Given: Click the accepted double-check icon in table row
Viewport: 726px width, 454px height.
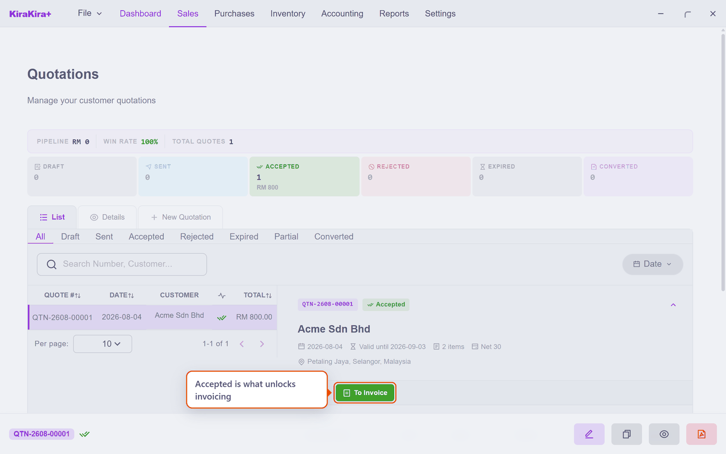Looking at the screenshot, I should point(222,317).
